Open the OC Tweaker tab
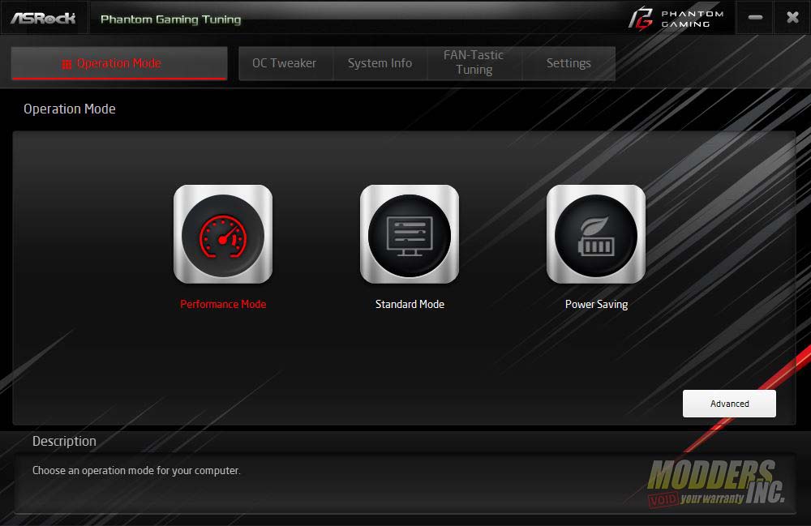The image size is (811, 526). click(285, 63)
